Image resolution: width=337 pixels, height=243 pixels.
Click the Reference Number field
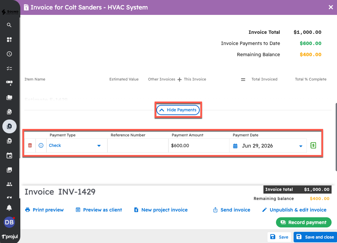pos(138,146)
